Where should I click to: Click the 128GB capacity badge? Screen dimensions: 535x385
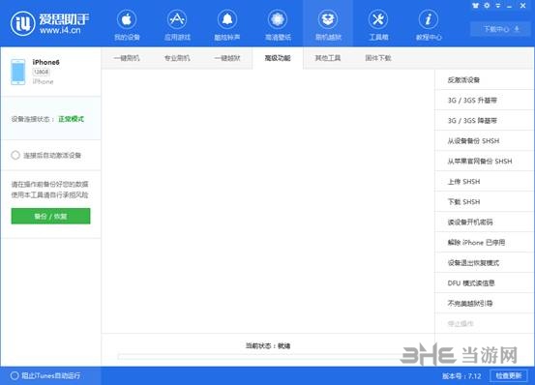coord(42,72)
